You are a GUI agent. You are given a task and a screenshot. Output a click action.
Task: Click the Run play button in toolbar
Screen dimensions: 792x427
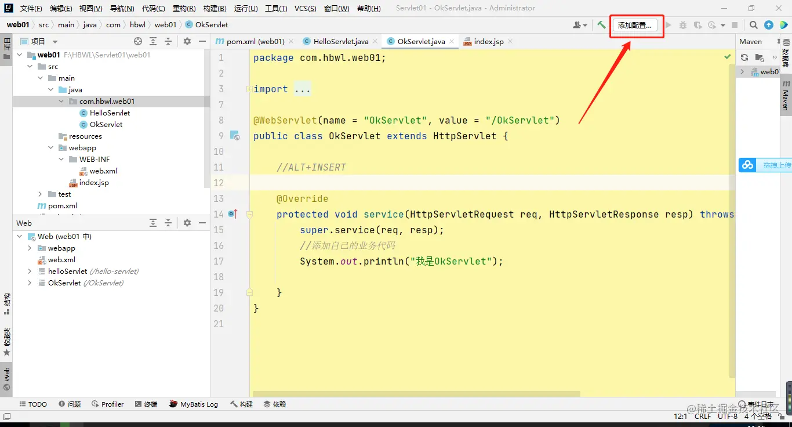pos(669,25)
